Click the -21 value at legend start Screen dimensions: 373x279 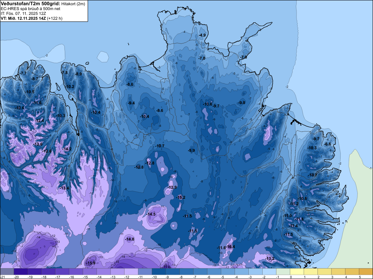3,277
